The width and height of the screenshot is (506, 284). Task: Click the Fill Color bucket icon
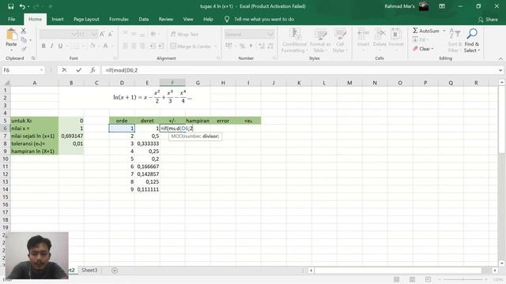pos(93,46)
